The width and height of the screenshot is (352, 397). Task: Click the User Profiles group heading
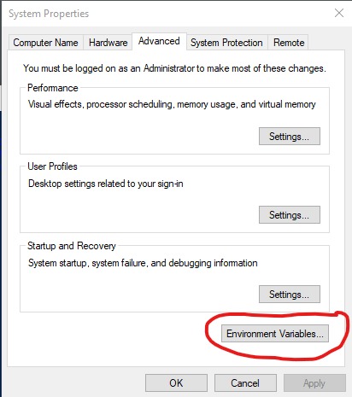click(52, 166)
